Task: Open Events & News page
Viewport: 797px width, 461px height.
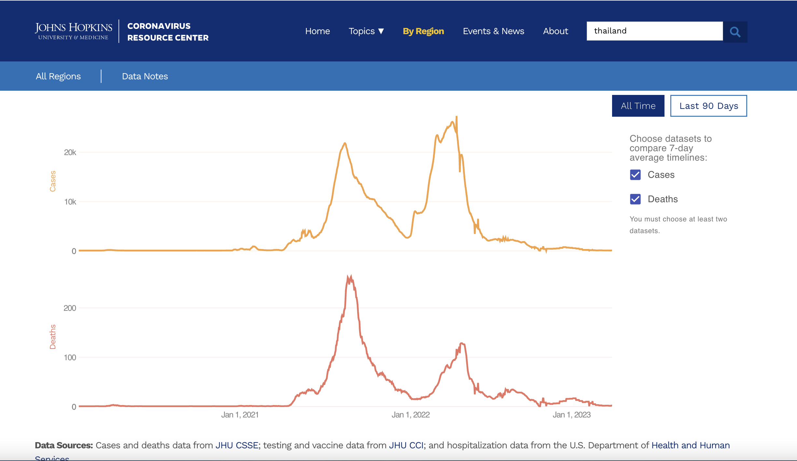Action: coord(493,31)
